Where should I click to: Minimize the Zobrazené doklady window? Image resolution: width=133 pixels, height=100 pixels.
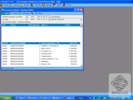coord(75,10)
